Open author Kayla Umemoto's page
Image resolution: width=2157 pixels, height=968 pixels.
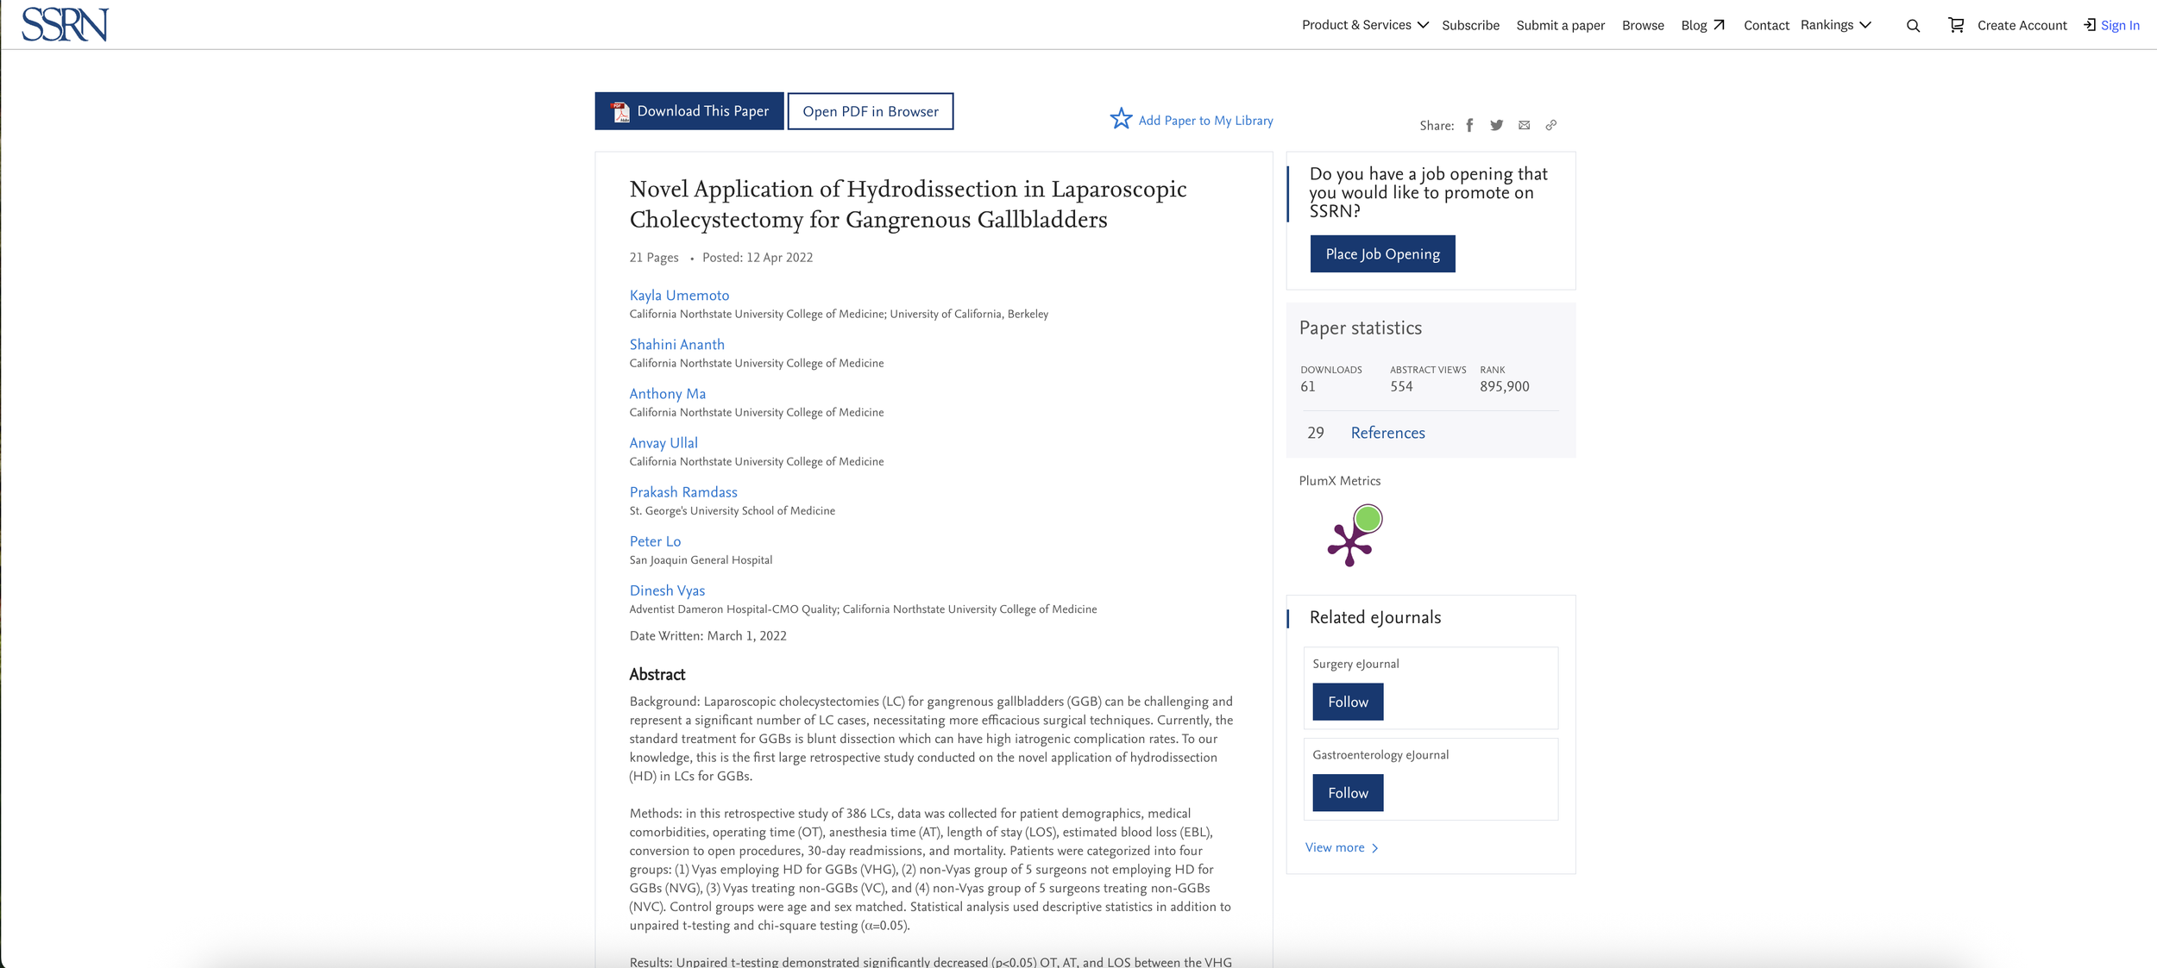678,296
